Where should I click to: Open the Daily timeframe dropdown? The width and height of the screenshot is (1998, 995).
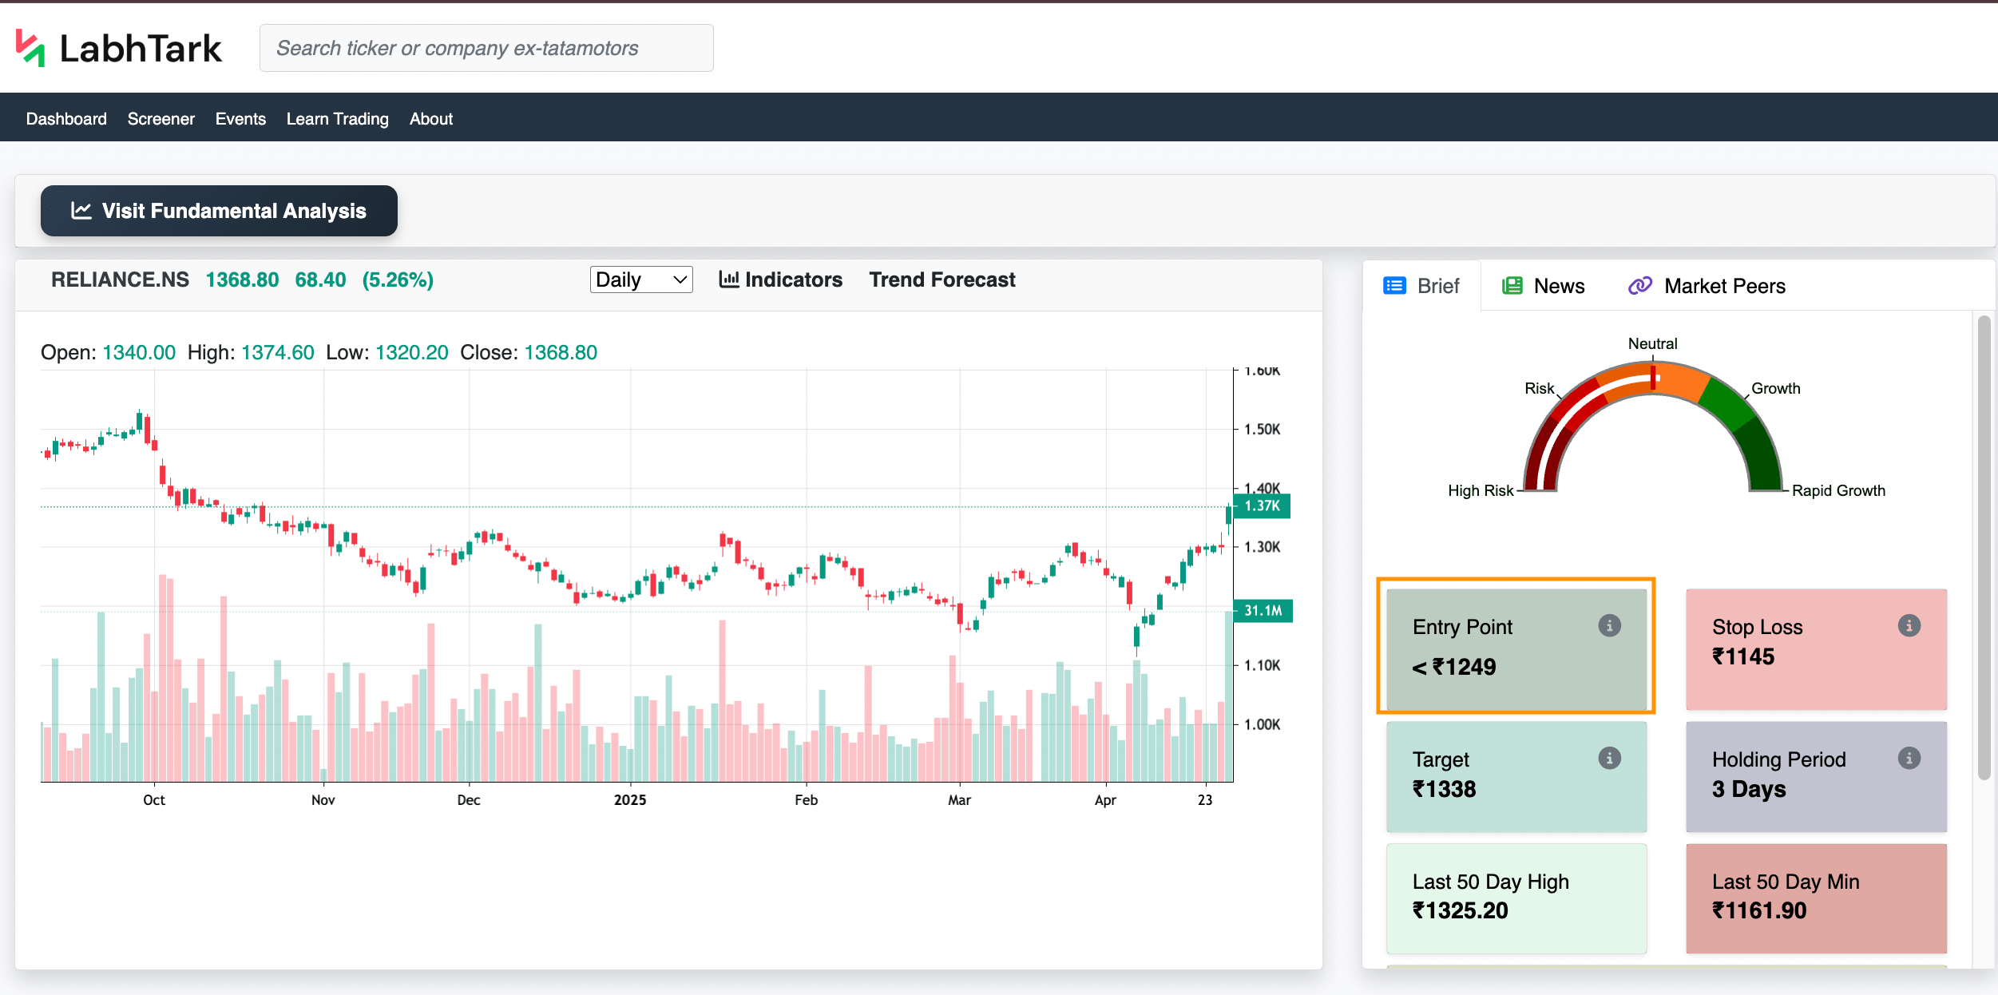coord(641,279)
